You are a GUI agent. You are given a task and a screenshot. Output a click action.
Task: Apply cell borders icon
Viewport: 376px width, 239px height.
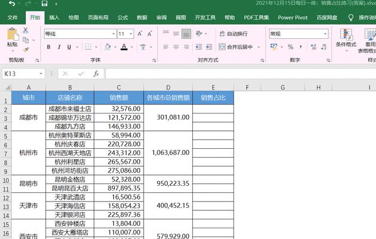pyautogui.click(x=88, y=47)
